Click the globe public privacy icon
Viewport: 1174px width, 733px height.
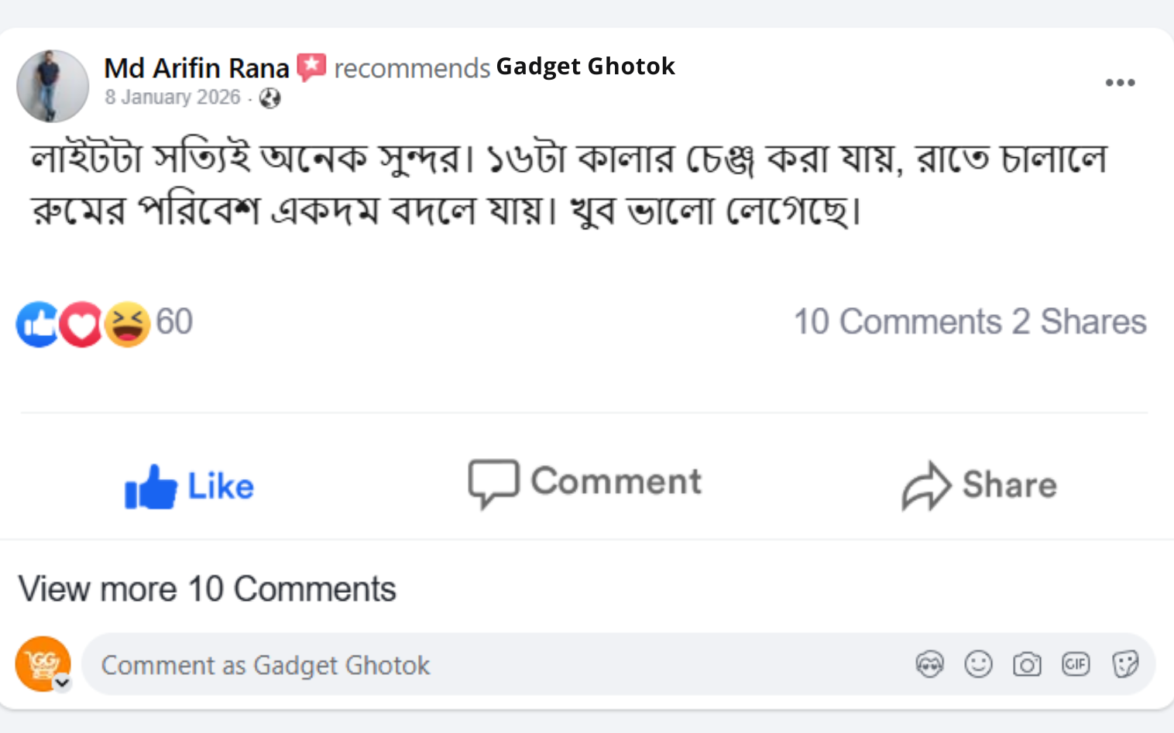[269, 98]
